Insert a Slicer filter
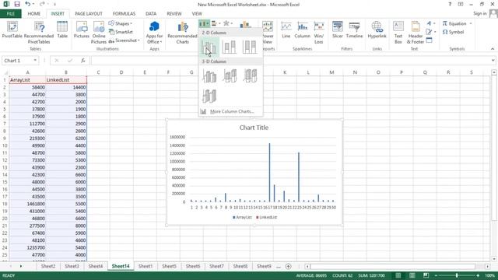 pyautogui.click(x=337, y=30)
